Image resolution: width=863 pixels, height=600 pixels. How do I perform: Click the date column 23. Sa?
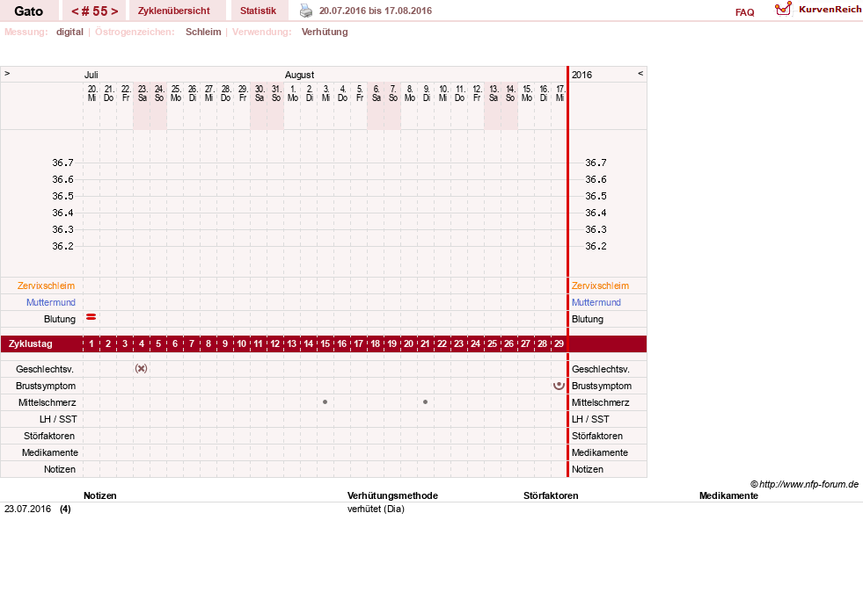tap(142, 93)
